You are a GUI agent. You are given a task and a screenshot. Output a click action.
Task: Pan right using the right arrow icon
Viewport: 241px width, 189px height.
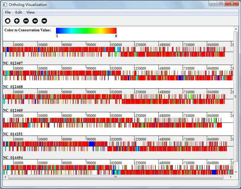point(44,21)
